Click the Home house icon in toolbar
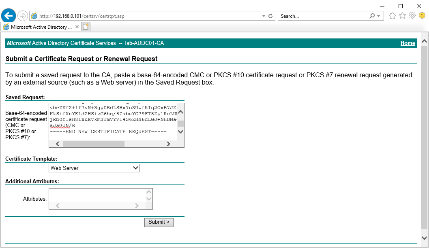The image size is (429, 248). [393, 15]
